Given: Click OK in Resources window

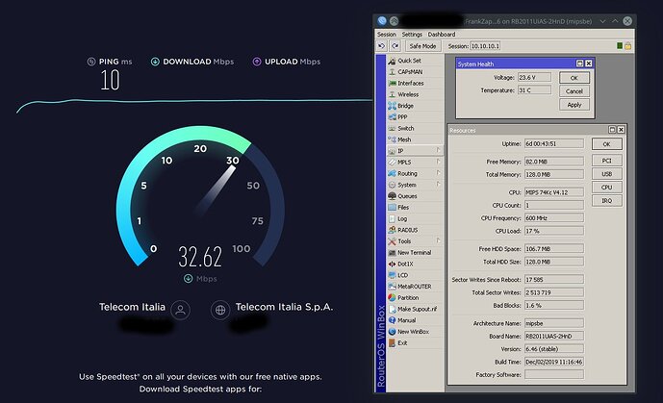Looking at the screenshot, I should [x=607, y=144].
